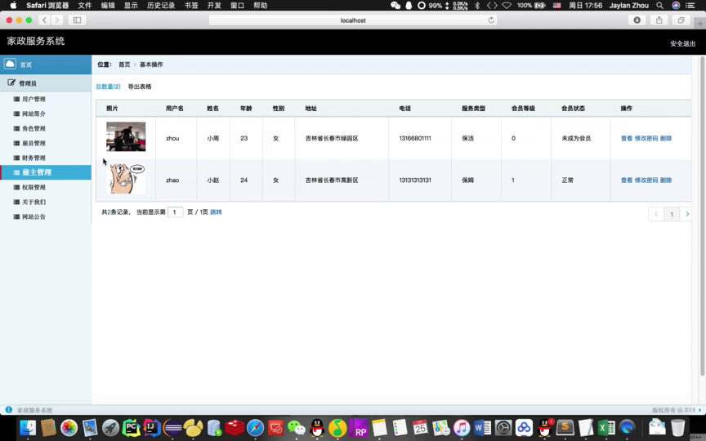
Task: Click Safari forward button
Action: pyautogui.click(x=56, y=20)
